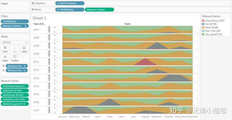The width and height of the screenshot is (232, 120).
Task: Click the Good 34-66 legend color swatch
Action: [203, 27]
